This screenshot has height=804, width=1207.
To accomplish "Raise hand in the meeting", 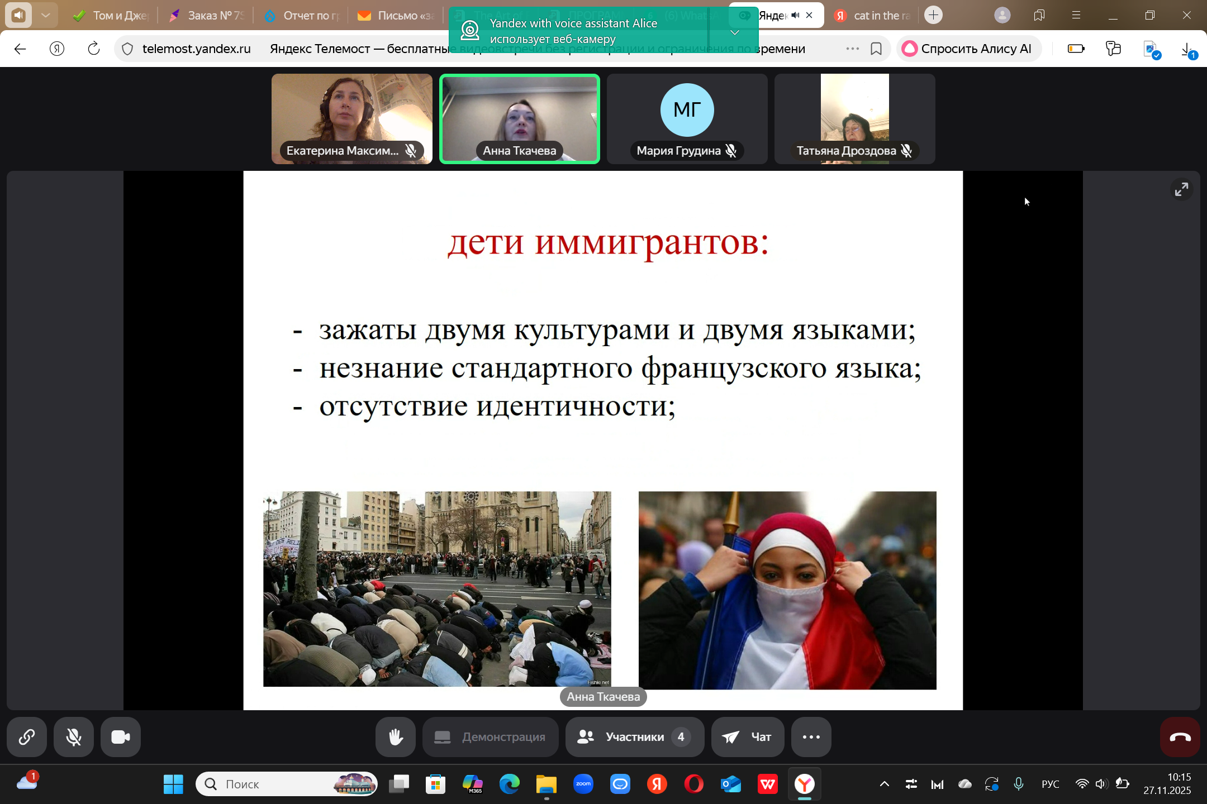I will pos(396,737).
